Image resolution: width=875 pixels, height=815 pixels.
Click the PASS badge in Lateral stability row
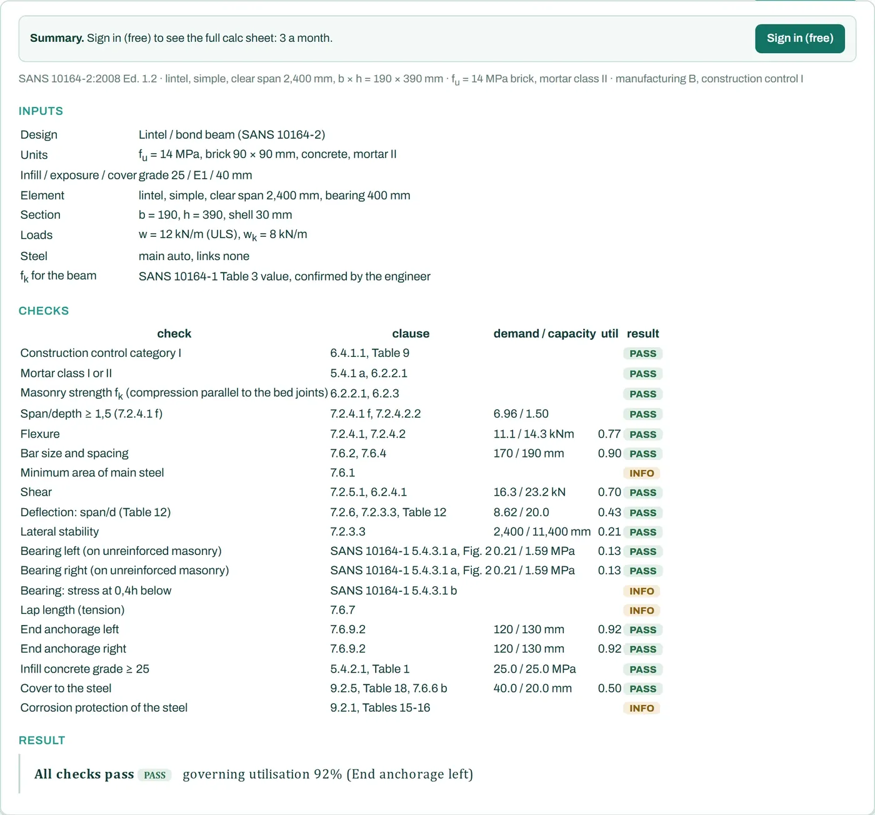(642, 532)
